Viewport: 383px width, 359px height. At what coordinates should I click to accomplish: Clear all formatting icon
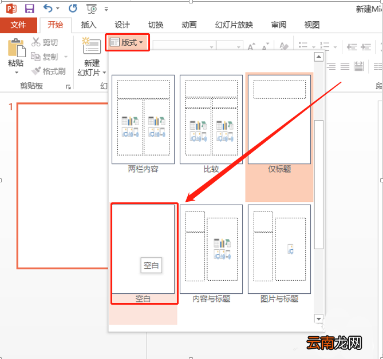(x=284, y=46)
